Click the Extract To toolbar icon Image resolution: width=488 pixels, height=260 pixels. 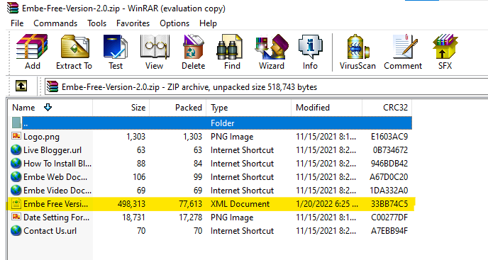point(74,47)
